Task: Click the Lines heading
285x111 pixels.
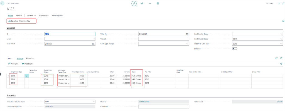Action: tap(9, 58)
